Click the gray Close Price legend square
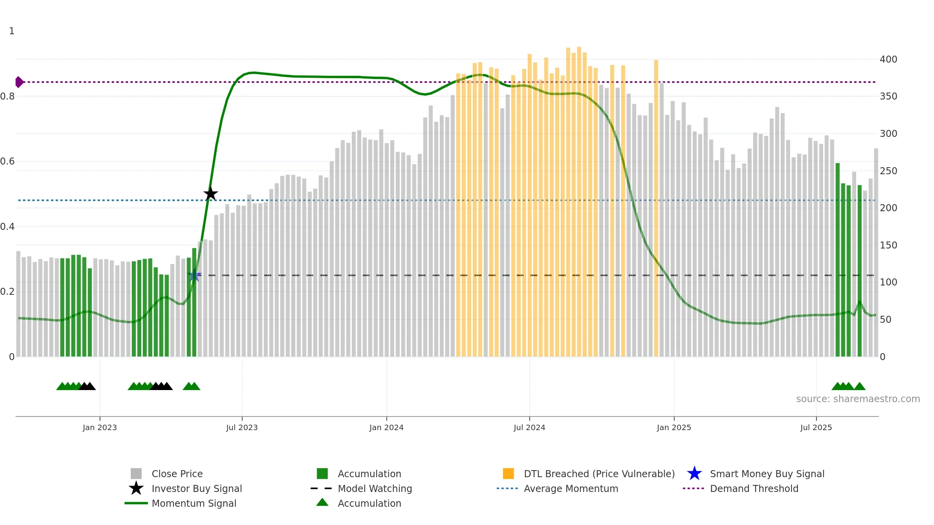 pos(136,474)
